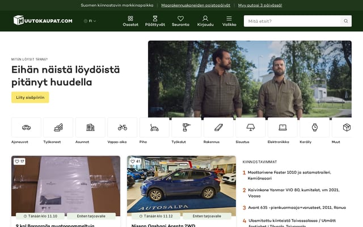363x227 pixels.
Task: Open Maarakennuskoneiden poistopäivät link
Action: [196, 5]
